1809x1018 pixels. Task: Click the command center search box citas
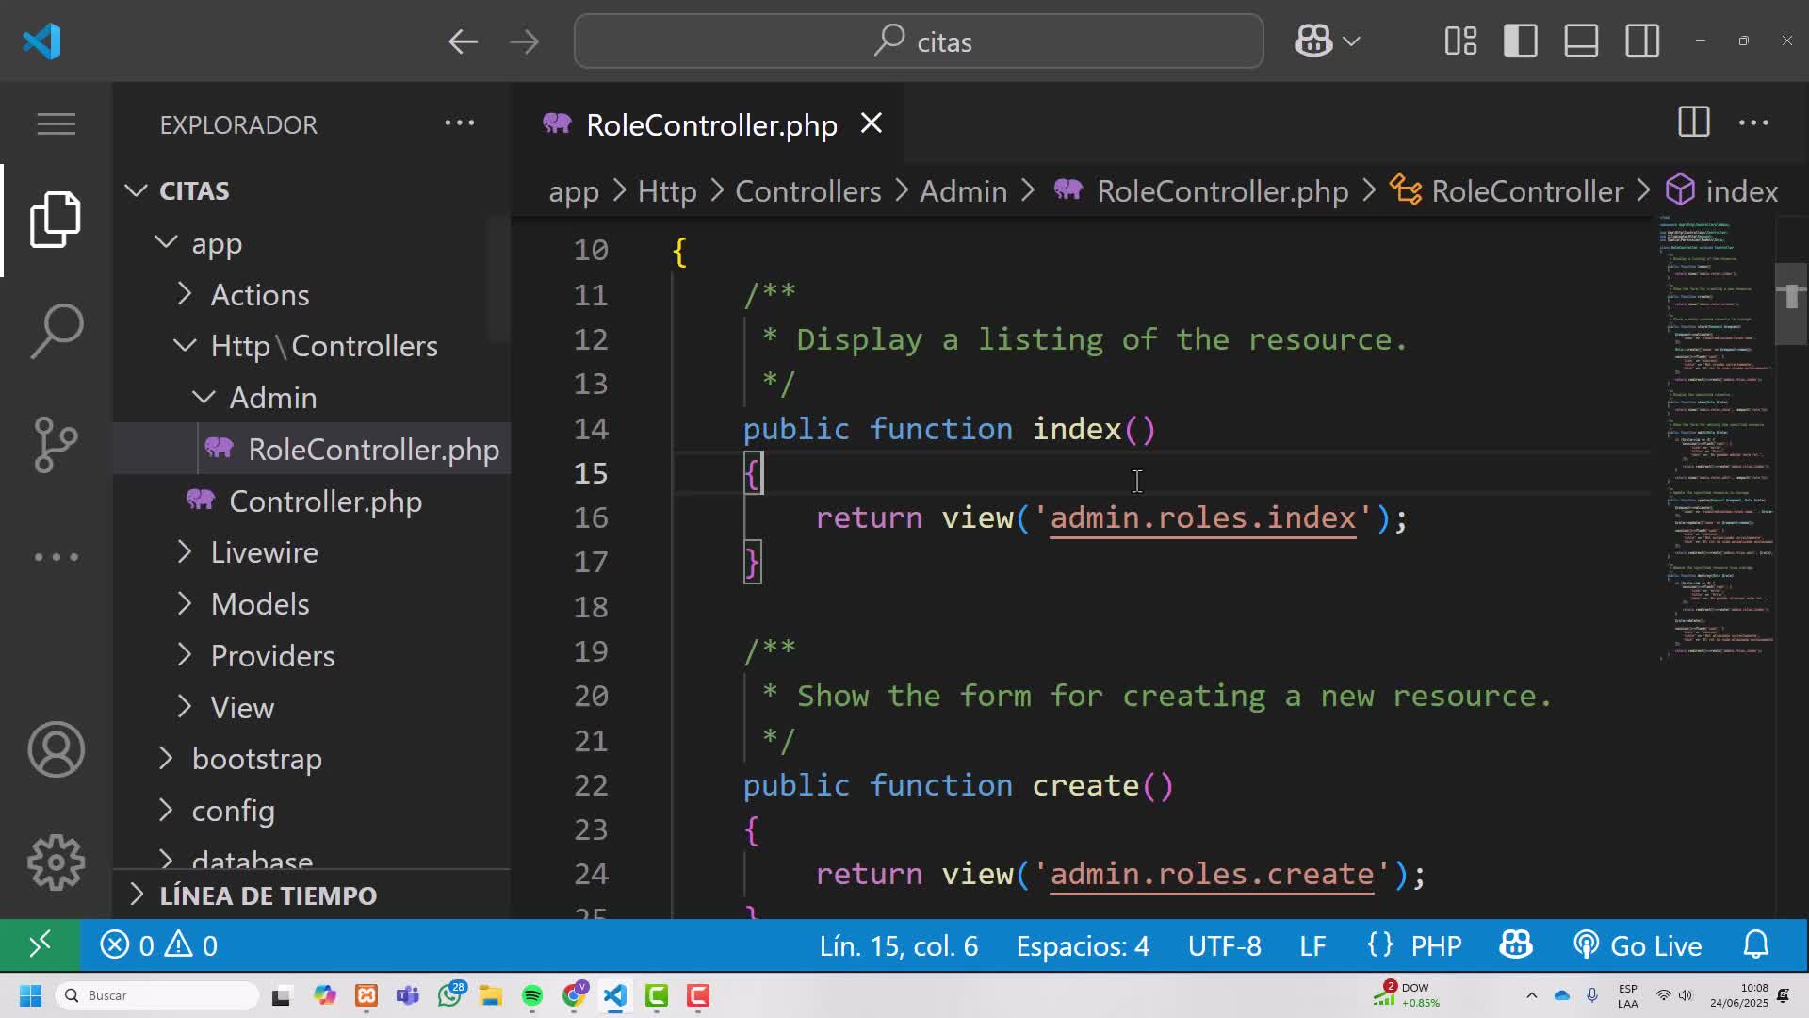pyautogui.click(x=919, y=41)
